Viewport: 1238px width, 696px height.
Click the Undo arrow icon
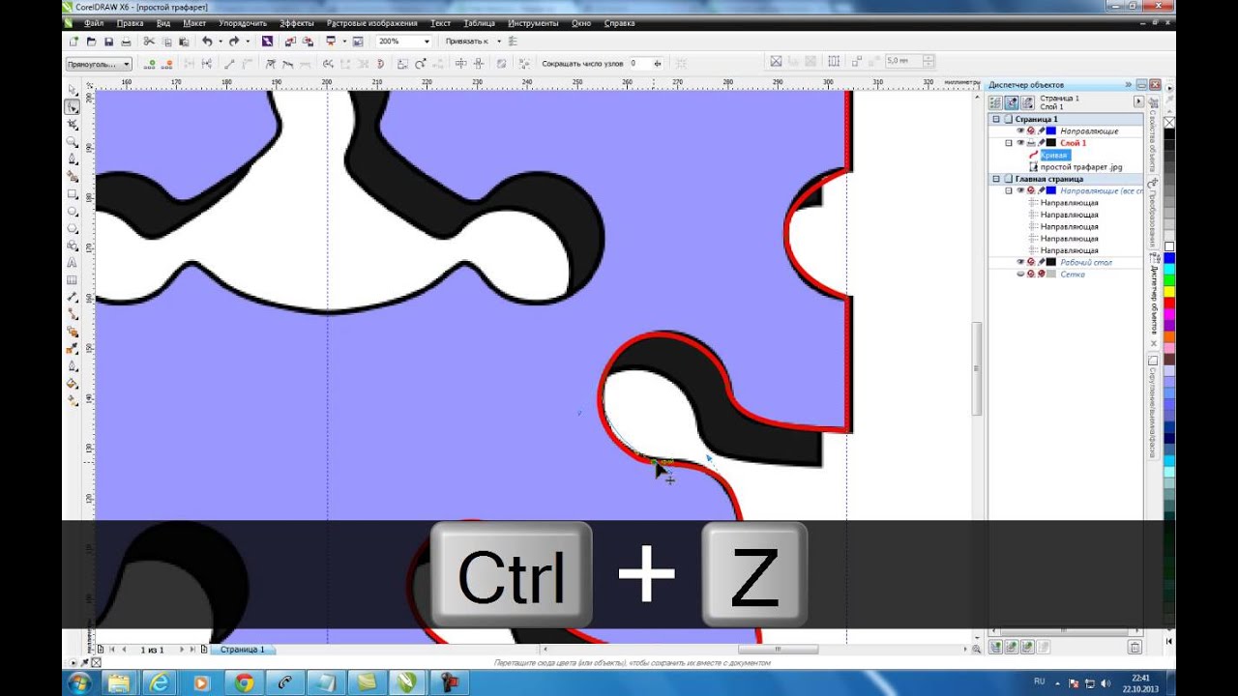[207, 42]
